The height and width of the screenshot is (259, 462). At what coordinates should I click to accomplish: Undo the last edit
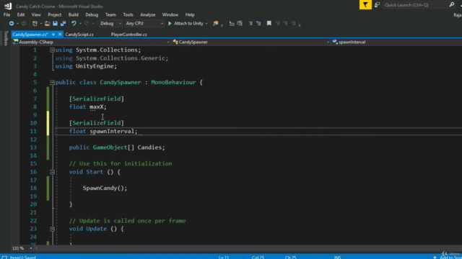click(x=74, y=24)
